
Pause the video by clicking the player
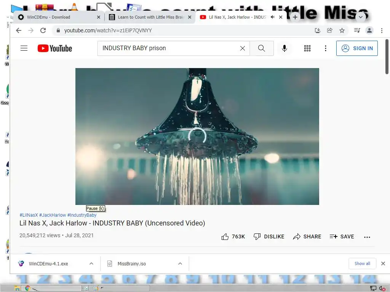pos(197,136)
